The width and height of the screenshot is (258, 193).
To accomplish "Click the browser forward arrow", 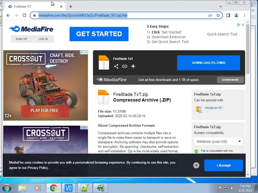I will click(16, 15).
